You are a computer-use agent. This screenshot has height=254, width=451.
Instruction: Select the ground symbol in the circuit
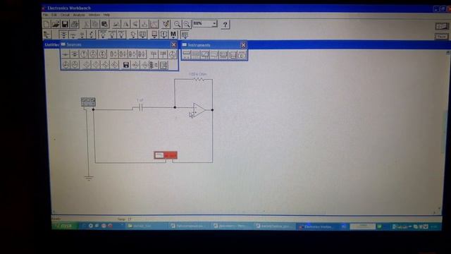coord(89,178)
